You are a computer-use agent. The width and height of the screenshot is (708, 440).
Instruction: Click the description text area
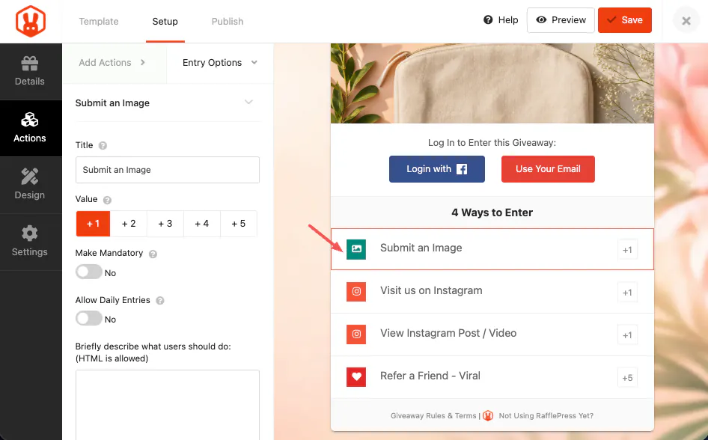tap(168, 405)
